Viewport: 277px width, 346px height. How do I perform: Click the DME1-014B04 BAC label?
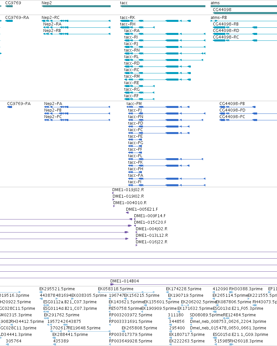pyautogui.click(x=125, y=281)
